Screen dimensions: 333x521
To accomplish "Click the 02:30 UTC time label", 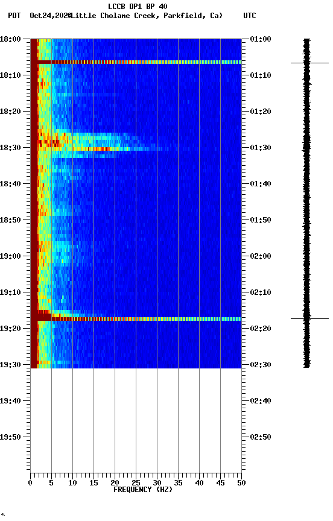I will click(x=261, y=365).
